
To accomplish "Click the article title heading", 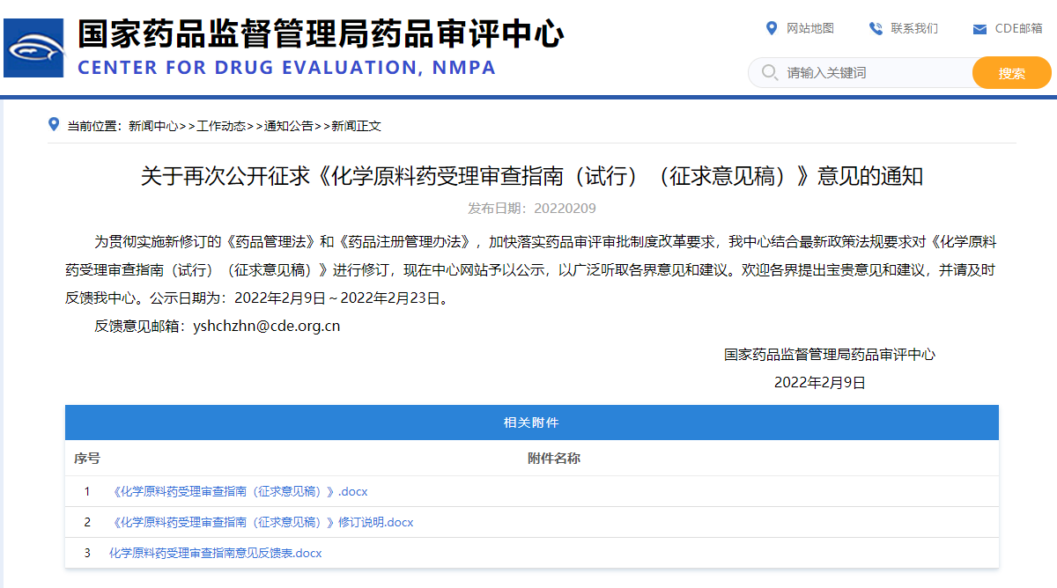I will point(532,176).
